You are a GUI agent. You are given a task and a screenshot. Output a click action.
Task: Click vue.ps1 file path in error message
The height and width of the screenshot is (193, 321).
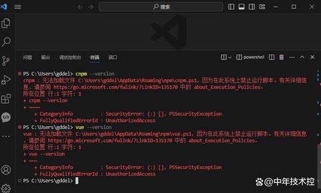133,134
